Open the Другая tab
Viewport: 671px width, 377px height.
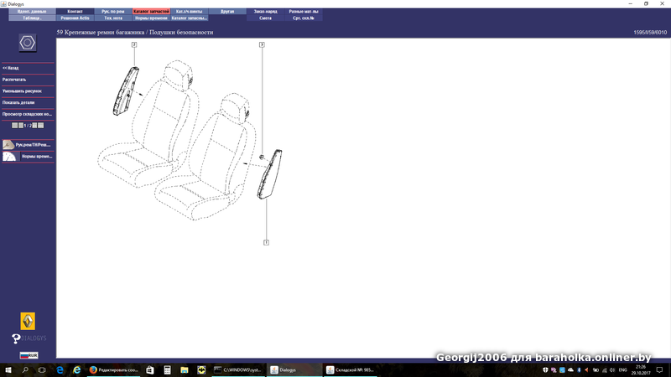(x=227, y=12)
